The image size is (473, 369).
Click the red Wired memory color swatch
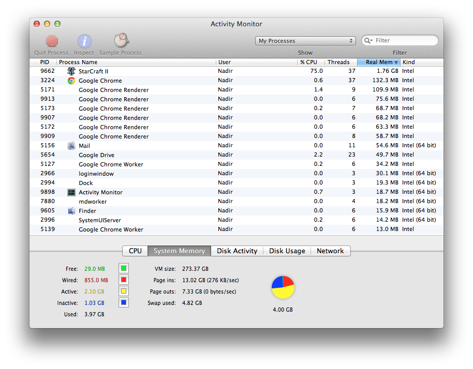click(x=124, y=280)
